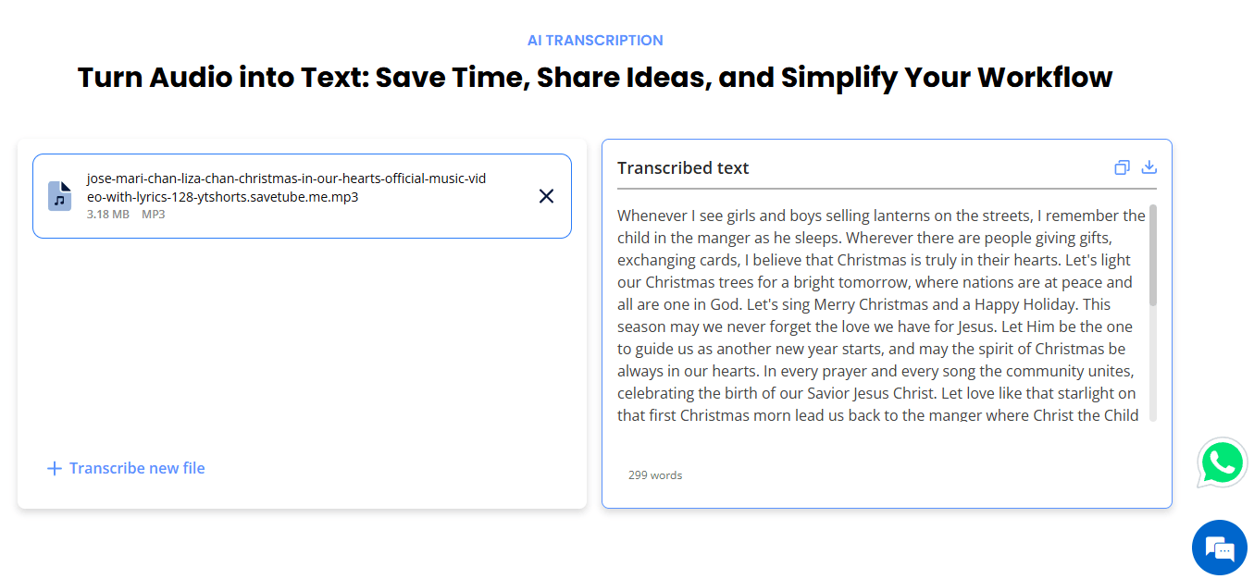
Task: Click the 3.18 MB file size label
Action: point(108,215)
